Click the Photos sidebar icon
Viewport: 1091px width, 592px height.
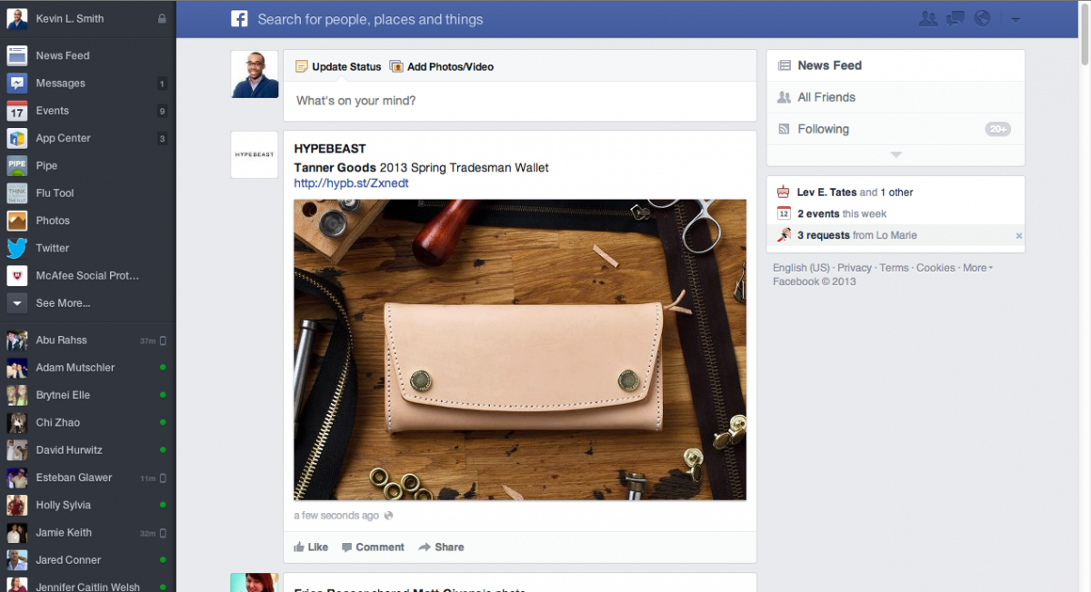(x=17, y=221)
